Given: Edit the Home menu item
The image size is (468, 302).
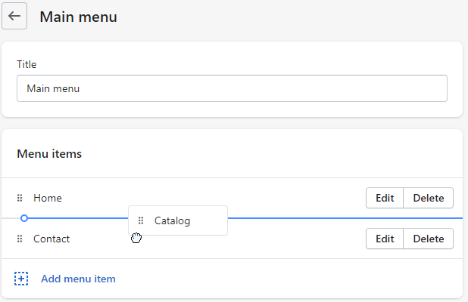Looking at the screenshot, I should pyautogui.click(x=385, y=198).
